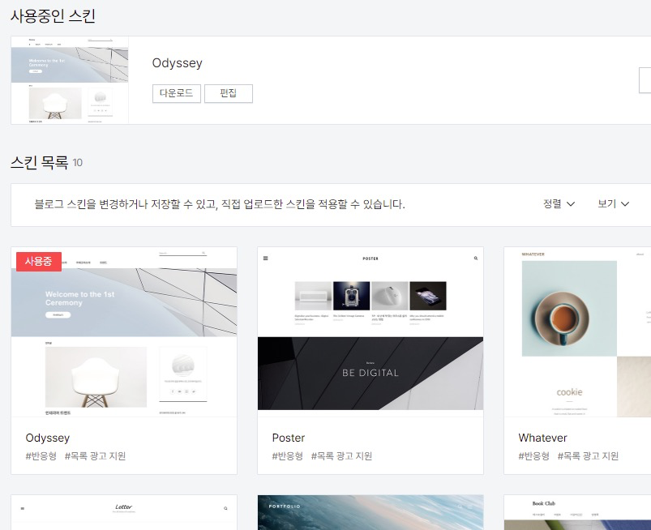Viewport: 651px width, 530px height.
Task: Click the Poster skin name
Action: 289,438
